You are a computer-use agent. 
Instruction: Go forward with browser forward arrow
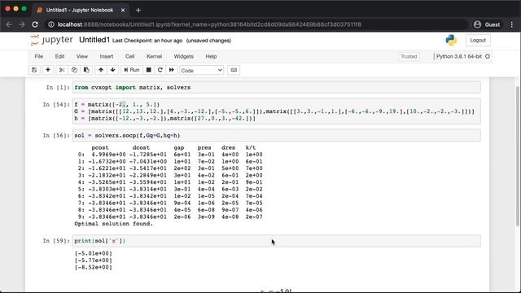[x=22, y=24]
